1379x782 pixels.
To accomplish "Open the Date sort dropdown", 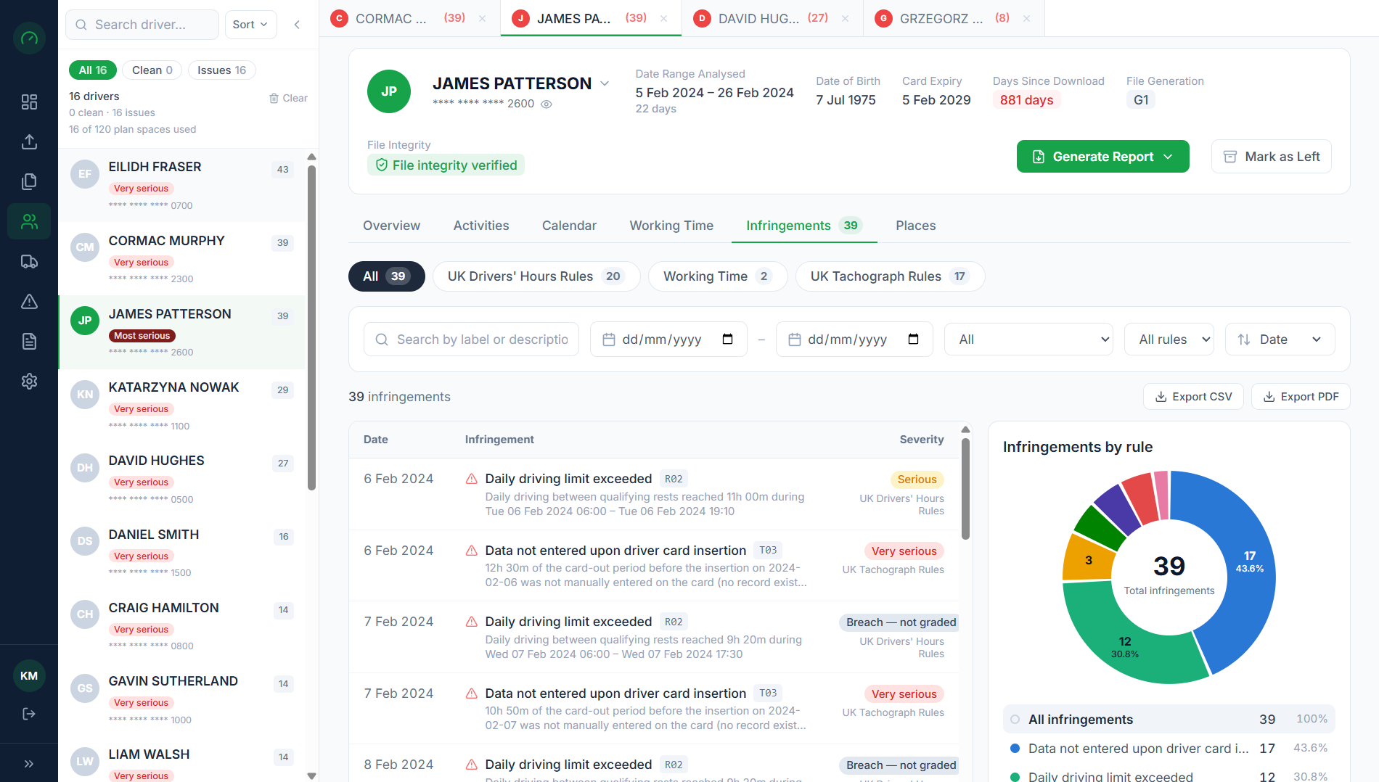I will [1280, 339].
